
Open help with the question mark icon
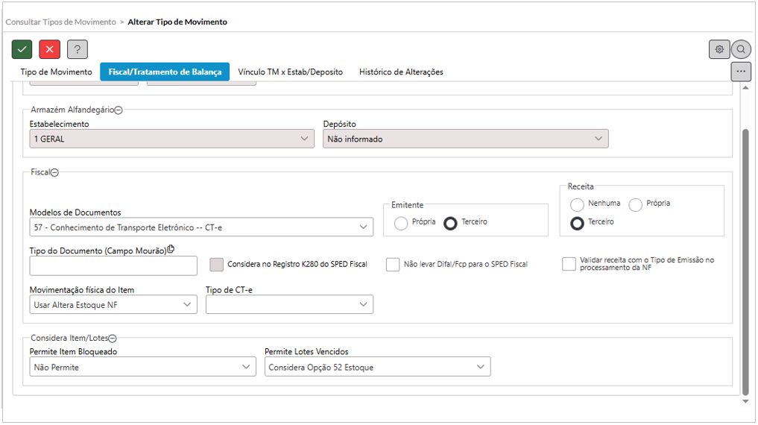[x=78, y=49]
